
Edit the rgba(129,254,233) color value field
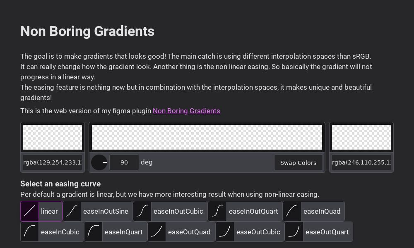[53, 162]
